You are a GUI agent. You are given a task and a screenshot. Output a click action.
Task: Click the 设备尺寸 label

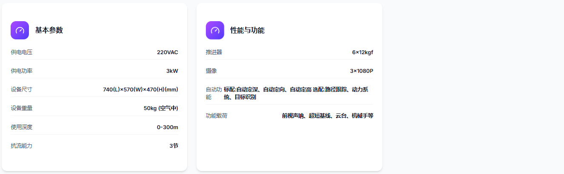(22, 89)
